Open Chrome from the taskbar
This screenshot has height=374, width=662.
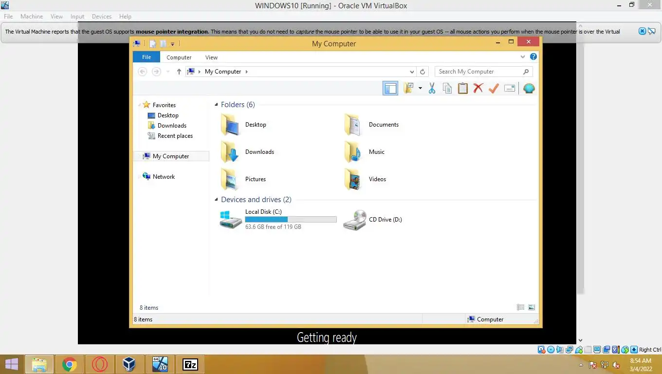tap(70, 364)
